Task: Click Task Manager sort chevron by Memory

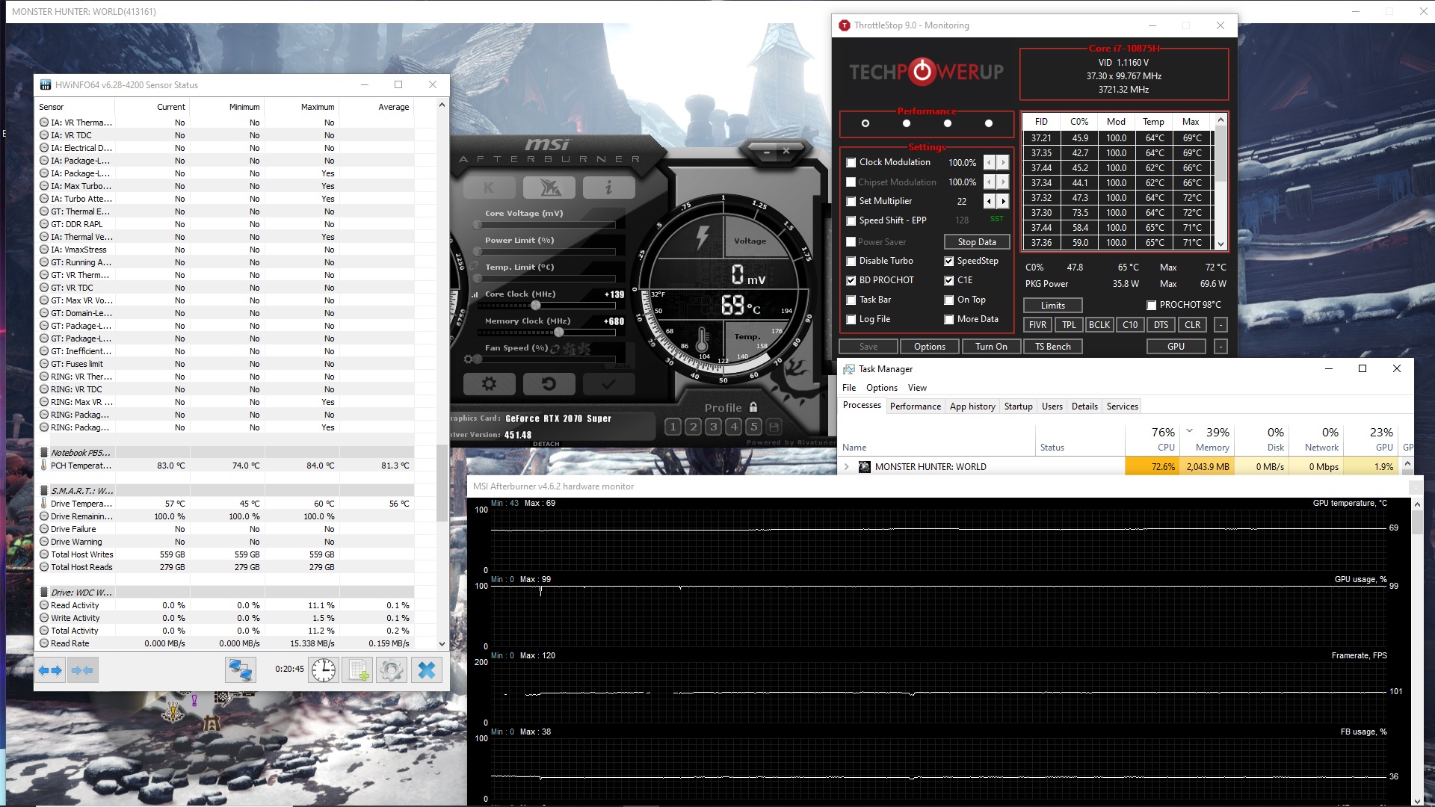Action: (1190, 431)
